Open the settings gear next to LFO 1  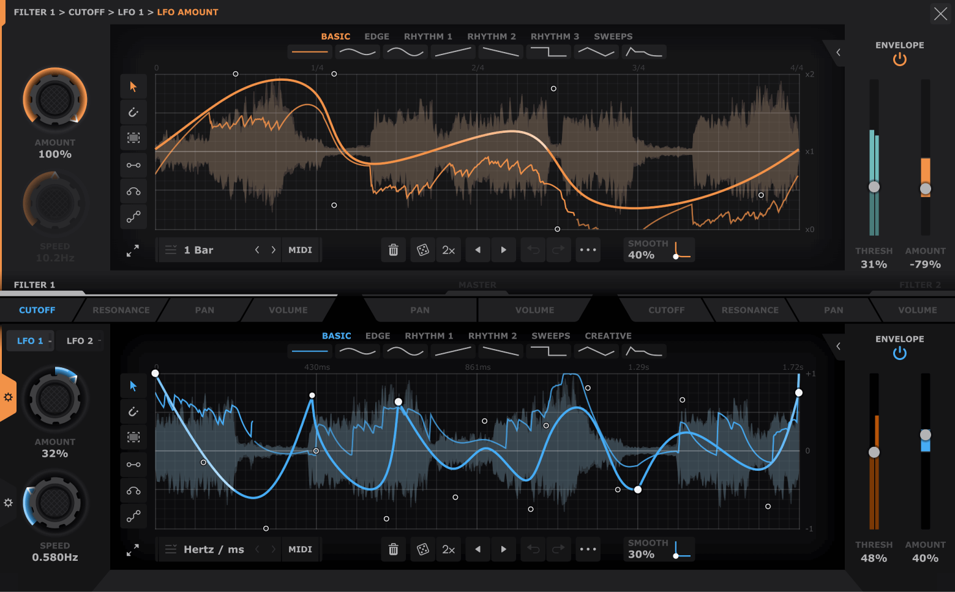(9, 397)
